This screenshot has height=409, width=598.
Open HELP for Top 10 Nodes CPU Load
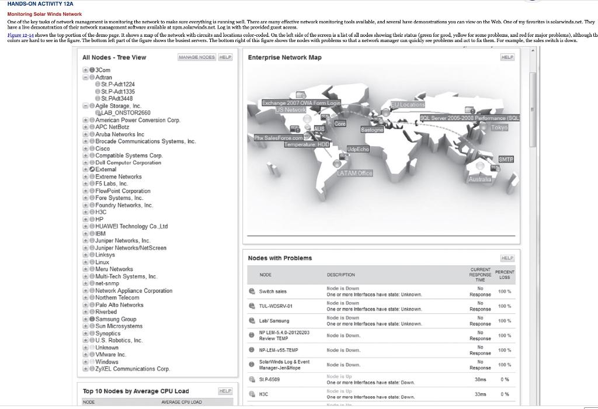coord(225,391)
